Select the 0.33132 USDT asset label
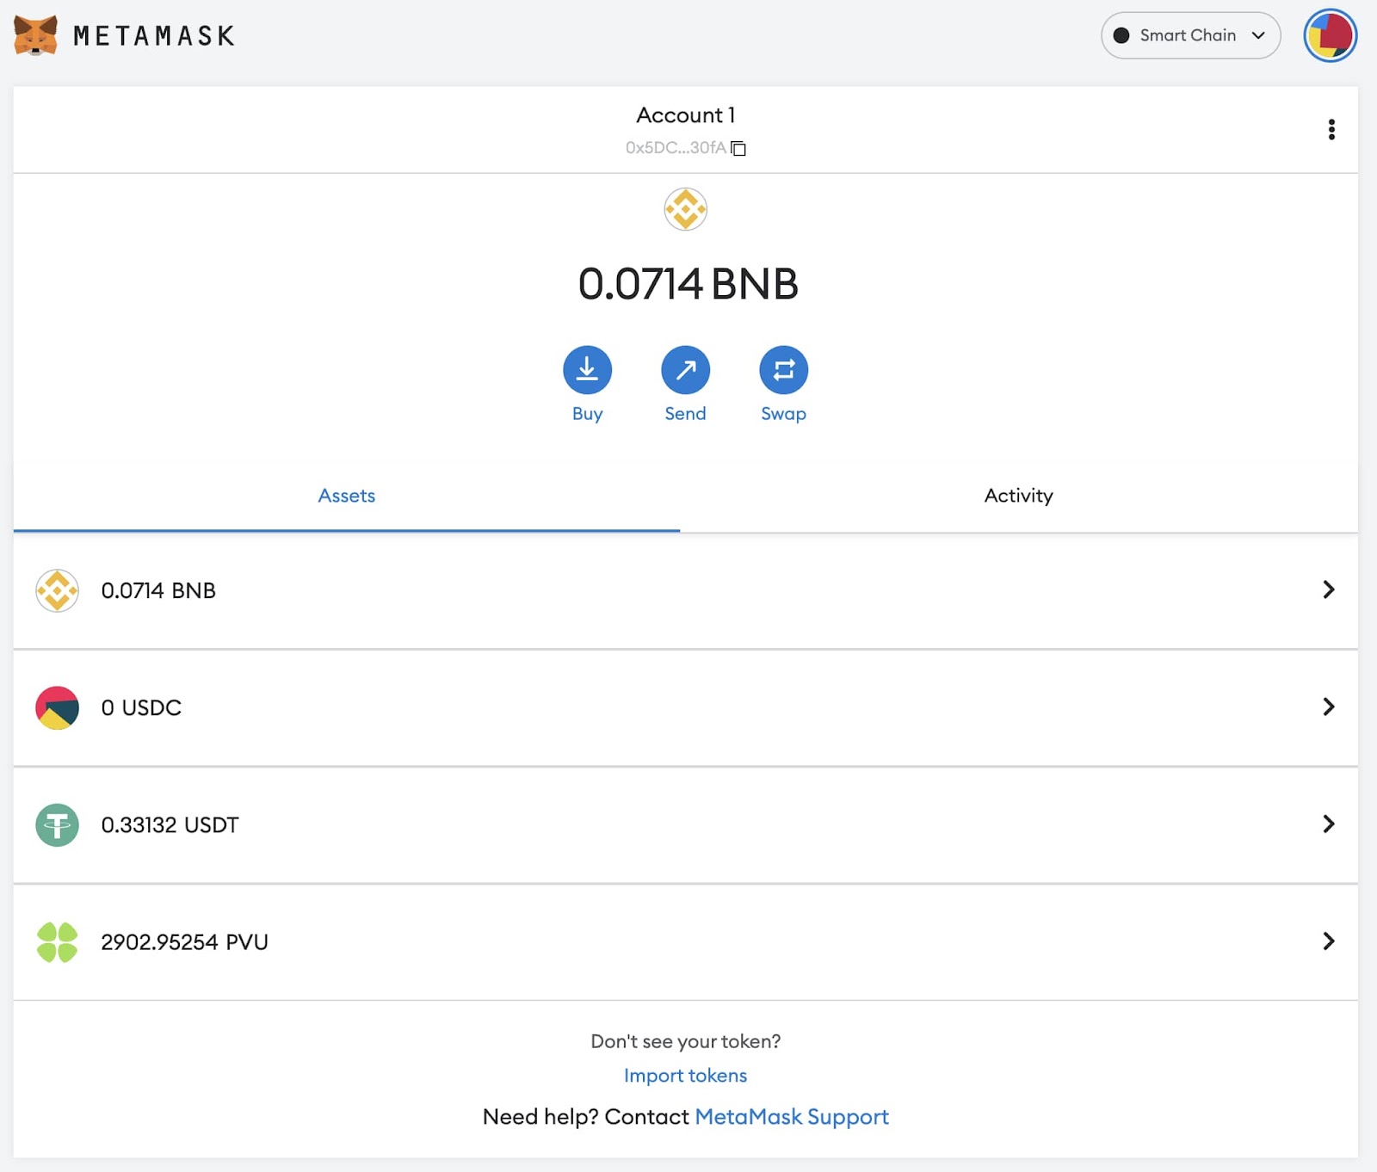 (x=170, y=824)
